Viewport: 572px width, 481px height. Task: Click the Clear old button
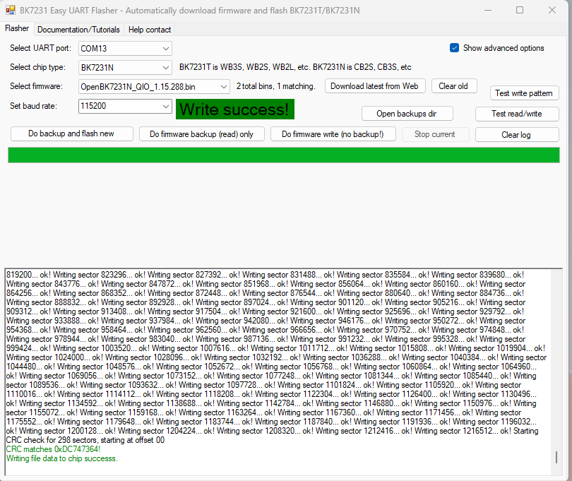(453, 86)
